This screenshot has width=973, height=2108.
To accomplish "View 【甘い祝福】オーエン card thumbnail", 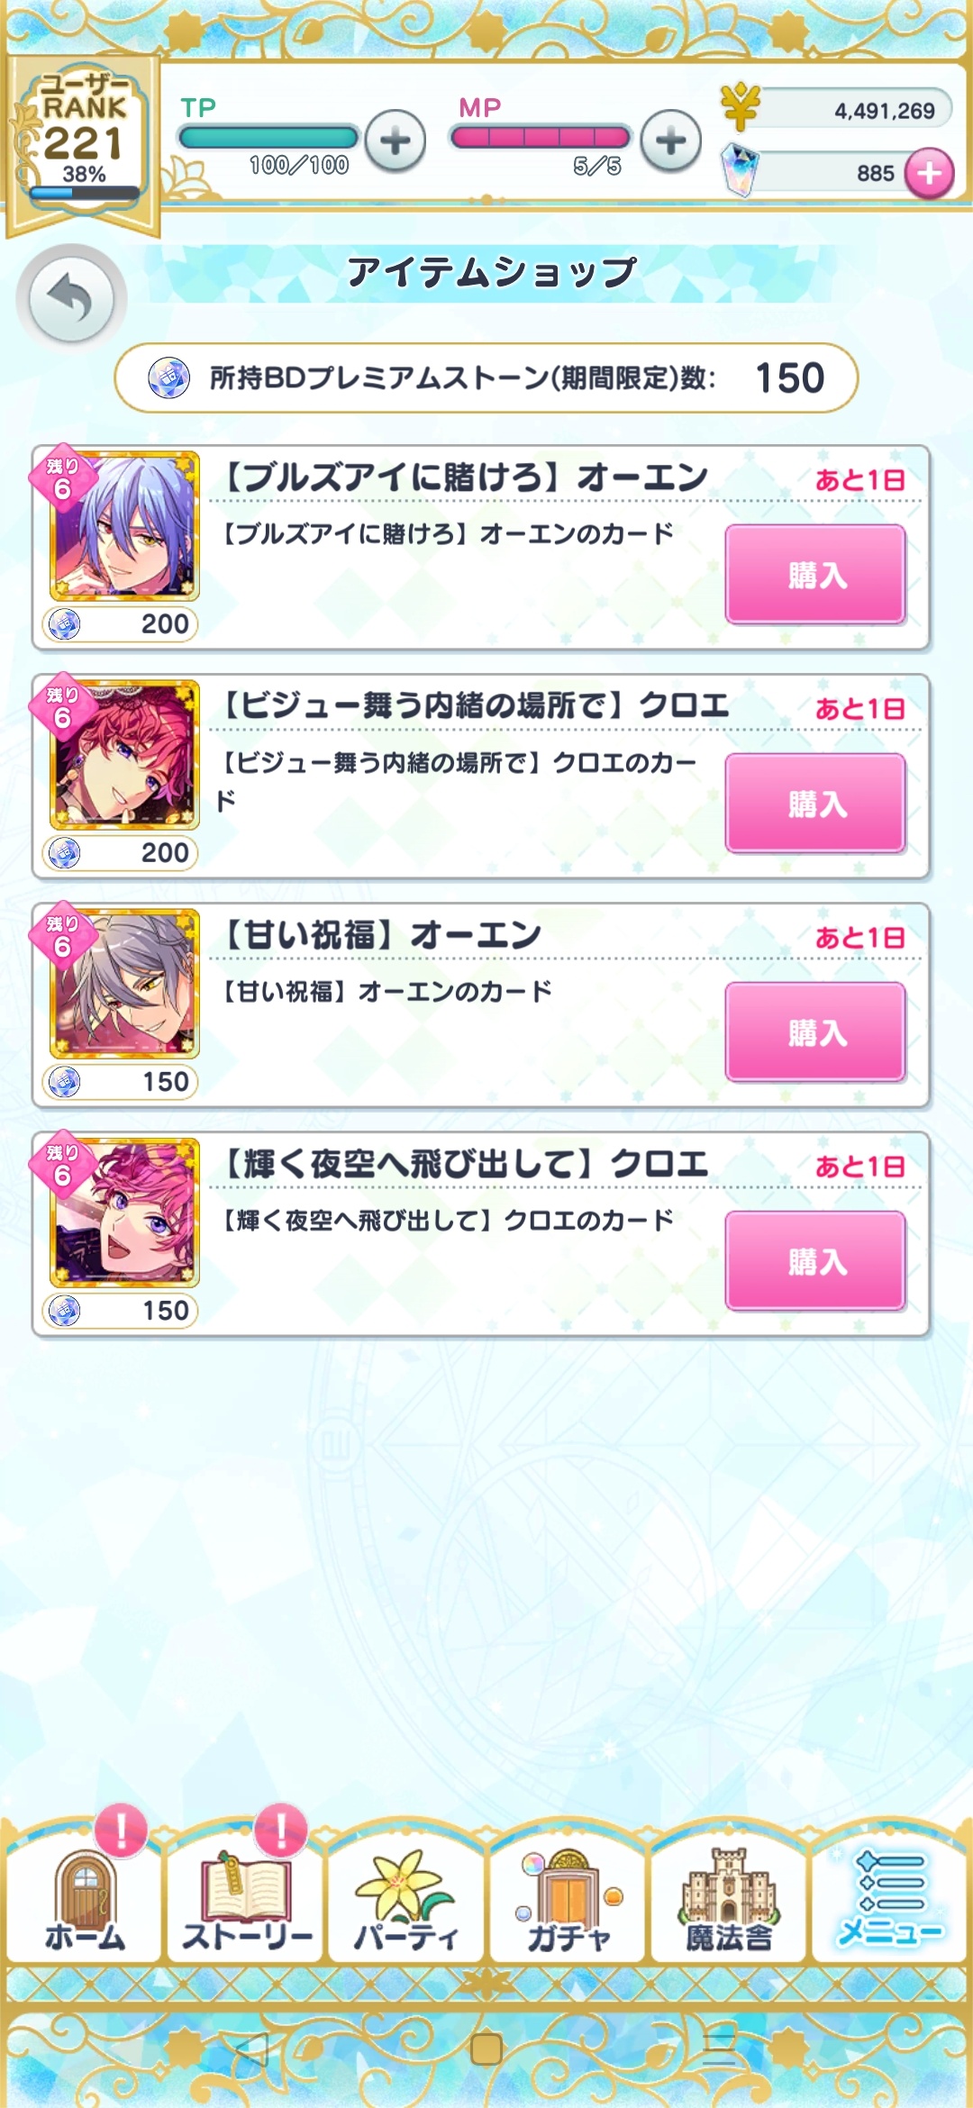I will pyautogui.click(x=124, y=984).
